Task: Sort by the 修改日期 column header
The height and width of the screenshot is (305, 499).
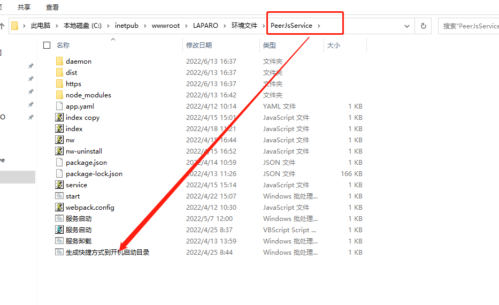Action: tap(199, 45)
